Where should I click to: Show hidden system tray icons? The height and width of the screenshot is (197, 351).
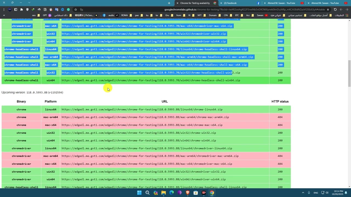303,193
